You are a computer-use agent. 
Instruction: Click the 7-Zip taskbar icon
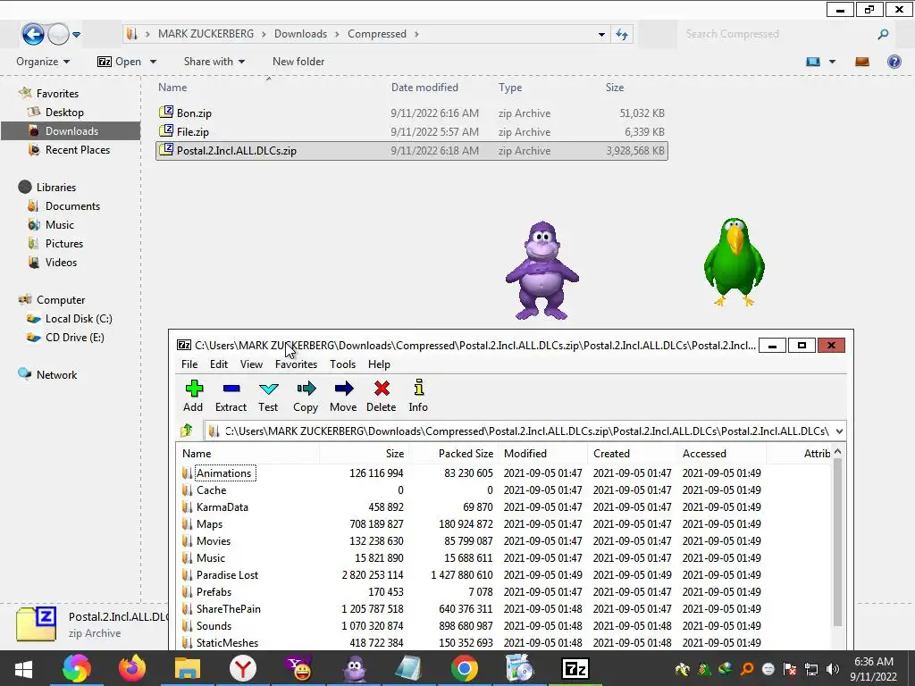(575, 668)
